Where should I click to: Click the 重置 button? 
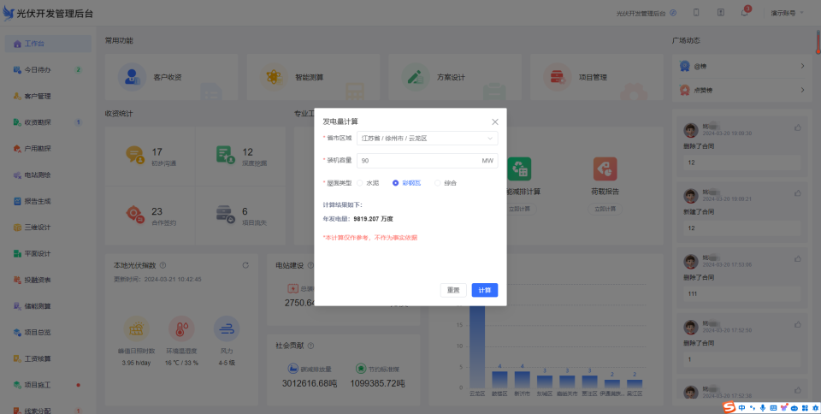point(453,290)
